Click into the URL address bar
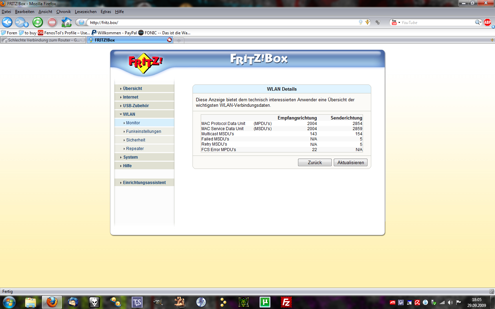Screen dimensions: 495x309 [x=220, y=22]
